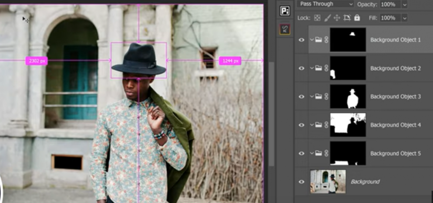This screenshot has height=203, width=433.
Task: Open the Pi plugin panel icon
Action: click(x=285, y=11)
